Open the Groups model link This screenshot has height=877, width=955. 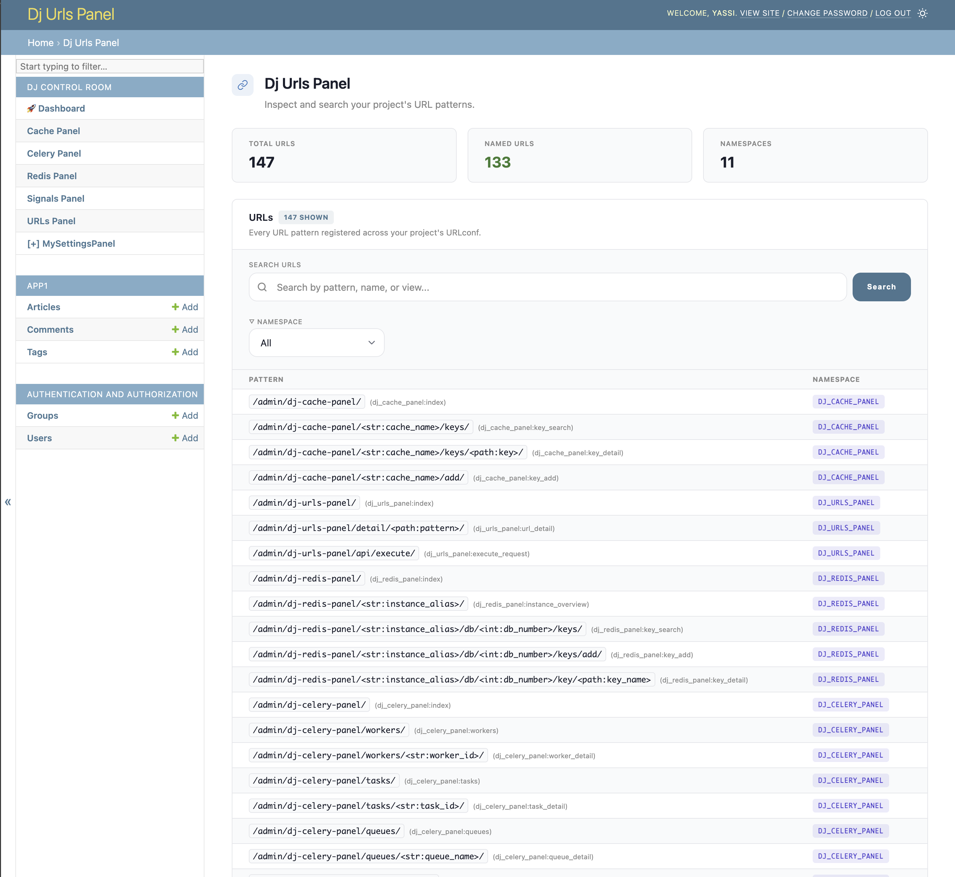[x=43, y=416]
